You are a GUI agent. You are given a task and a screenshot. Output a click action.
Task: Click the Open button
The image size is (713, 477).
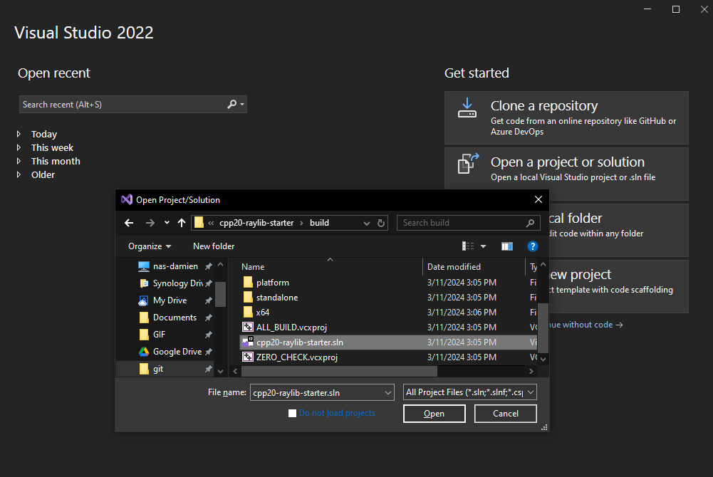click(434, 414)
